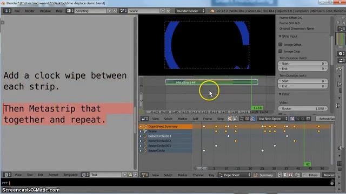The width and height of the screenshot is (346, 194).
Task: Click the frame 42 current frame marker
Action: (308, 164)
